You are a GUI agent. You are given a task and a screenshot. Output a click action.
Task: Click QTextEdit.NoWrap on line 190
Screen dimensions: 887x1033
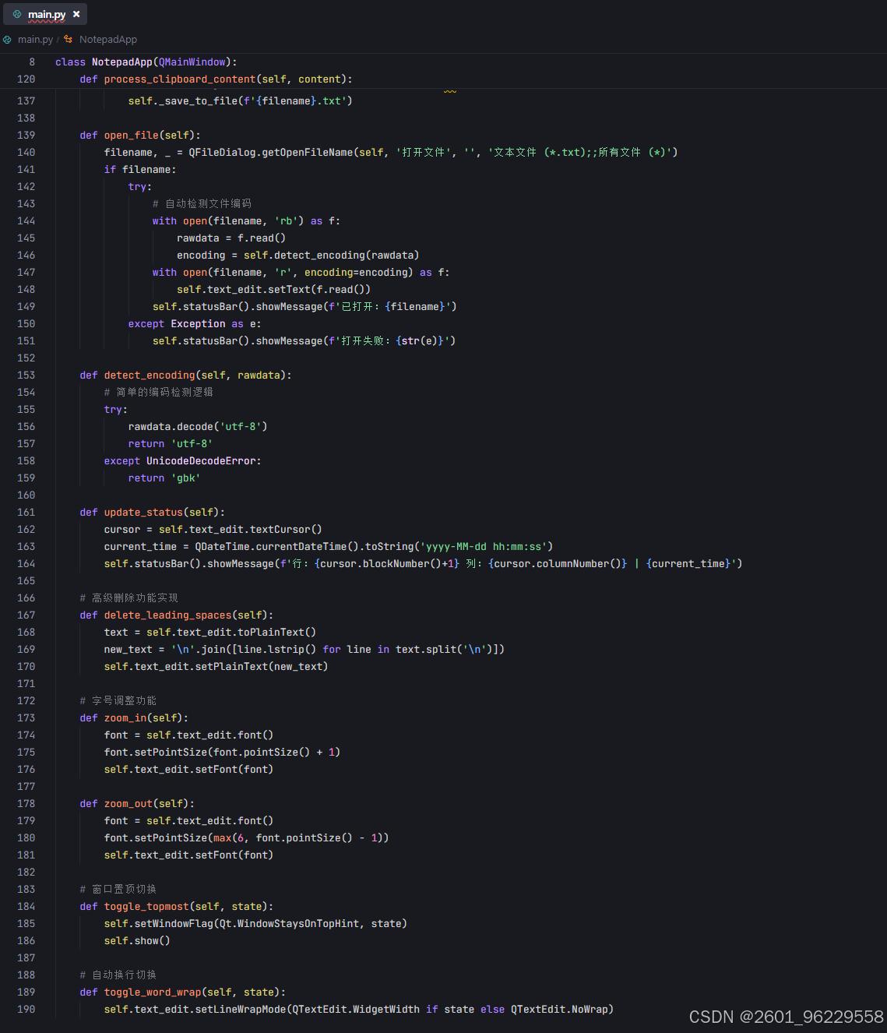(x=559, y=1009)
